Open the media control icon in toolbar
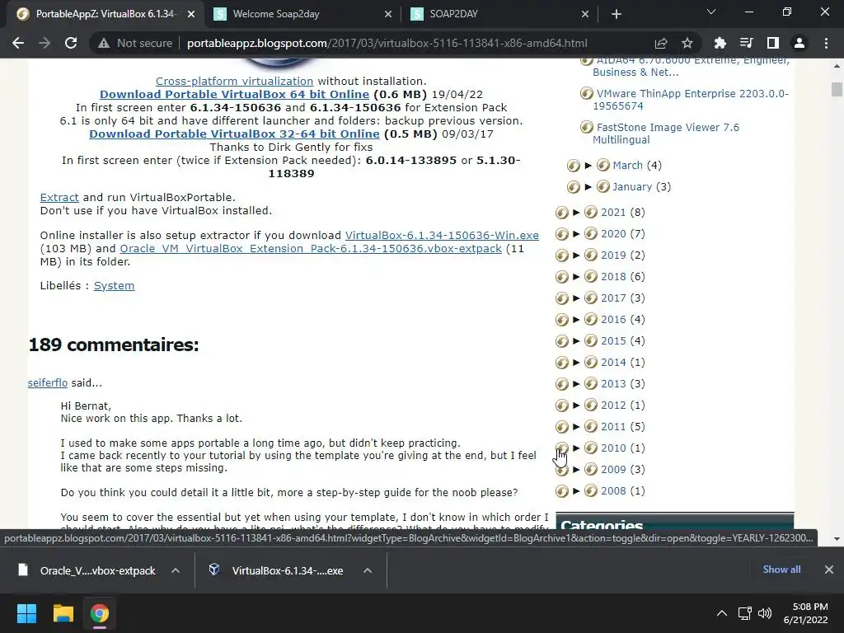Viewport: 844px width, 633px height. [746, 43]
